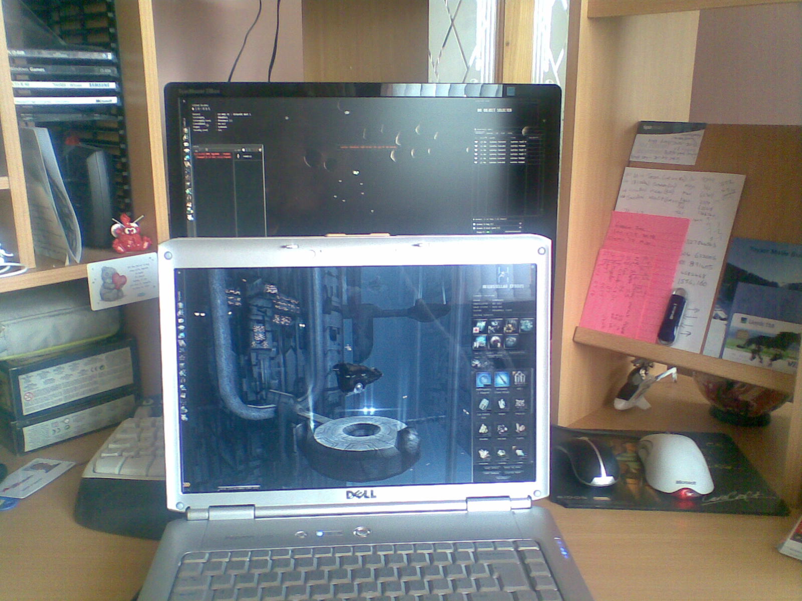Select the middle item in hangar second row
Screen dimensions: 802x601
(x=502, y=405)
